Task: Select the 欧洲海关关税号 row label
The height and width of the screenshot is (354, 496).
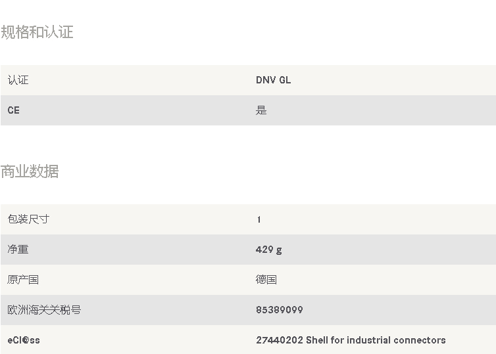Action: click(44, 310)
